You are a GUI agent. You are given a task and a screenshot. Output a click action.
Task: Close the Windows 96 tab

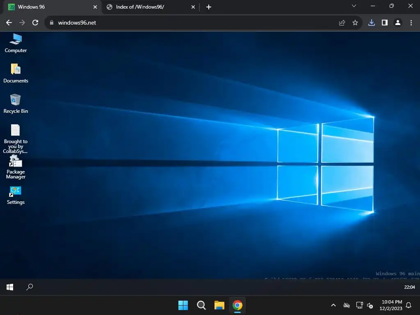click(95, 7)
